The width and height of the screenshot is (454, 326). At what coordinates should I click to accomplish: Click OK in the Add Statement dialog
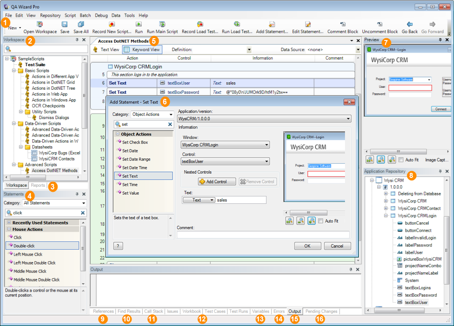[x=307, y=246]
